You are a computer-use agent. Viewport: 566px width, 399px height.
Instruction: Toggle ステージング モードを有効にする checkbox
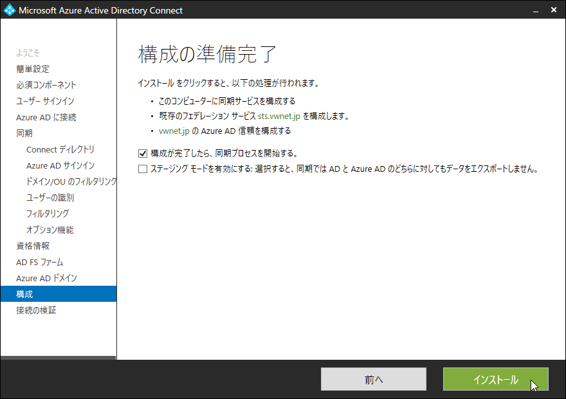(143, 169)
